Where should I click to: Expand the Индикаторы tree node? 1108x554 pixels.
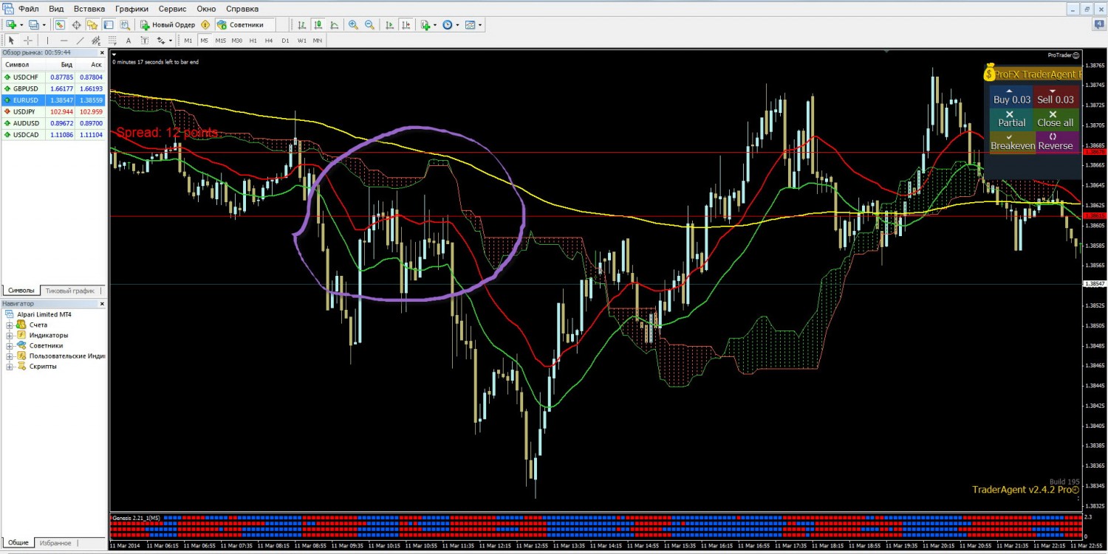(10, 335)
